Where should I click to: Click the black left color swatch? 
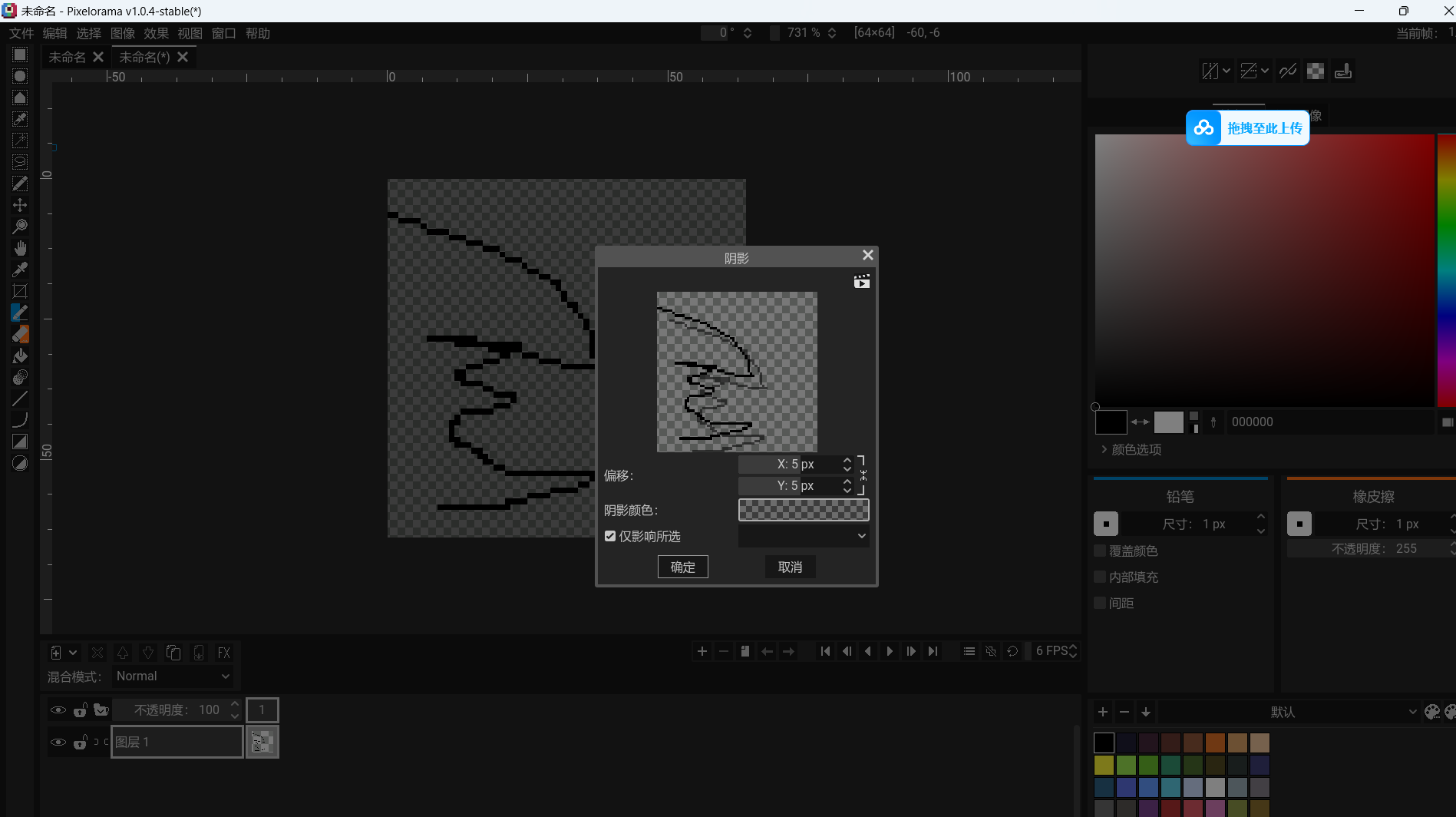tap(1111, 422)
